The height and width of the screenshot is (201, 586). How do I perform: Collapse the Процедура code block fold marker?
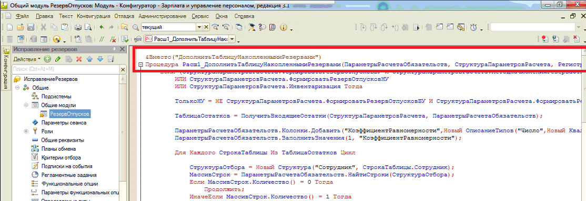point(141,65)
